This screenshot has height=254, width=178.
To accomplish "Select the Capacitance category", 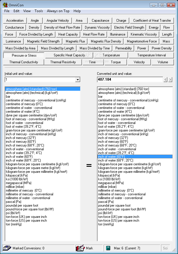I will [x=100, y=21].
